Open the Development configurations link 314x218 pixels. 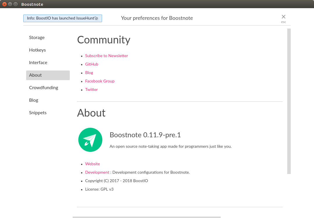point(97,172)
